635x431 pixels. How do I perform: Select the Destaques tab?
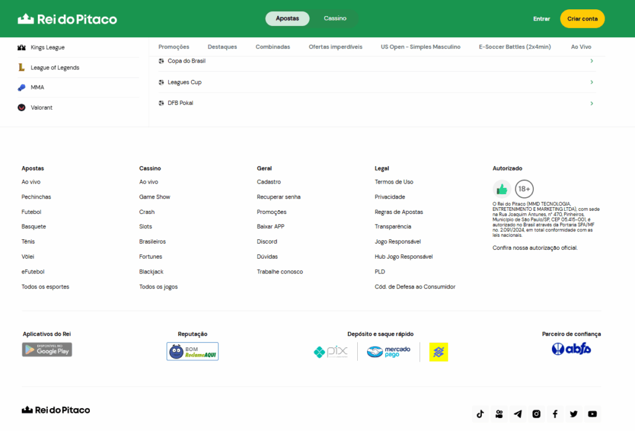point(223,47)
